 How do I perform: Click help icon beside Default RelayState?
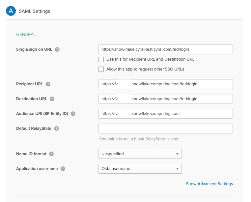(56, 129)
